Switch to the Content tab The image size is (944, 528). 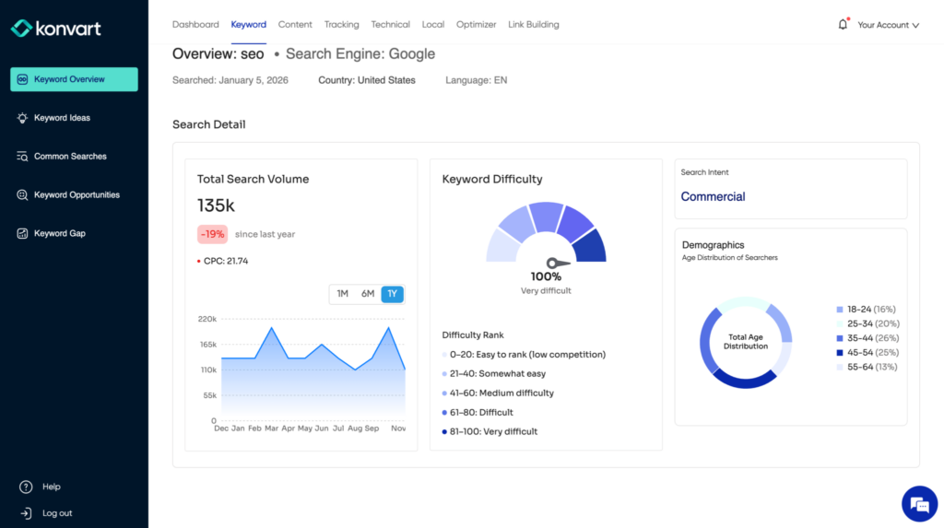(295, 25)
